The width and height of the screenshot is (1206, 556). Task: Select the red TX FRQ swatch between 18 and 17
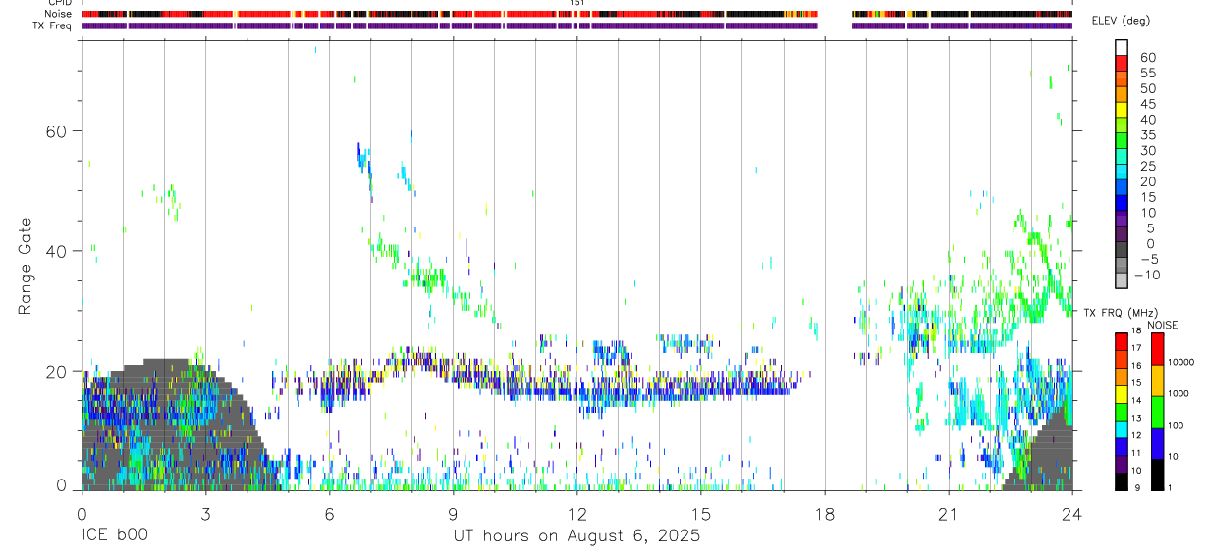coord(1122,341)
